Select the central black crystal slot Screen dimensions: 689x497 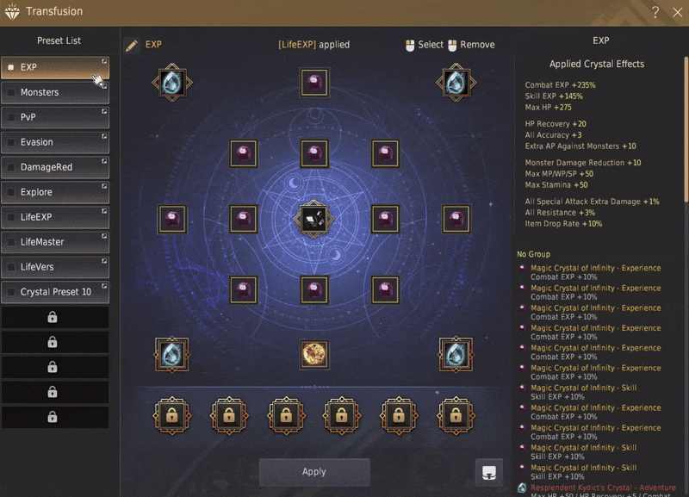click(x=314, y=219)
